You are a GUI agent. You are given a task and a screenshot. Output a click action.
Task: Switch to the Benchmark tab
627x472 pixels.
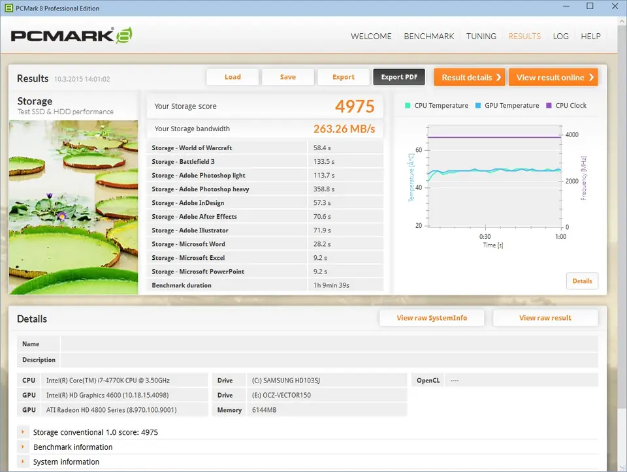(x=428, y=37)
